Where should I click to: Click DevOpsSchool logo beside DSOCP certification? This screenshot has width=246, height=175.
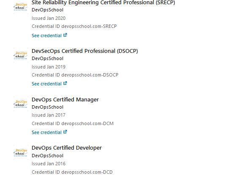pyautogui.click(x=21, y=55)
